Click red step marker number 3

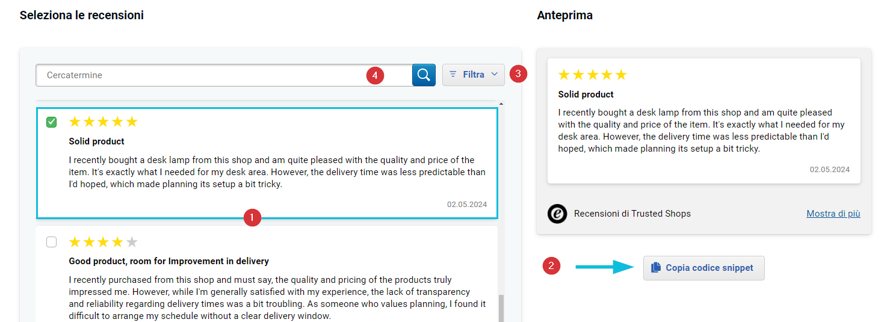pos(518,74)
